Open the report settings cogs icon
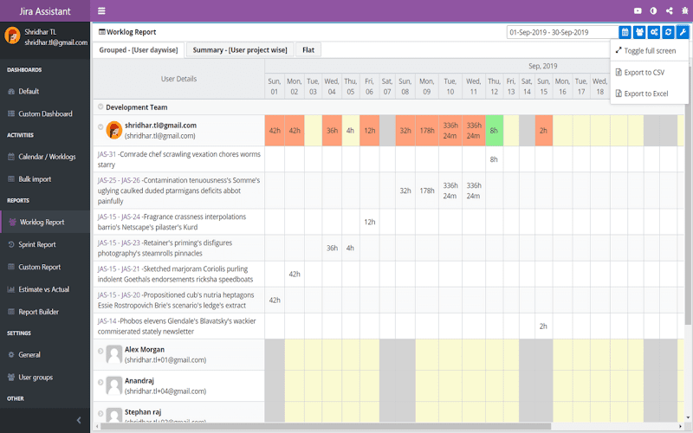 click(x=654, y=32)
